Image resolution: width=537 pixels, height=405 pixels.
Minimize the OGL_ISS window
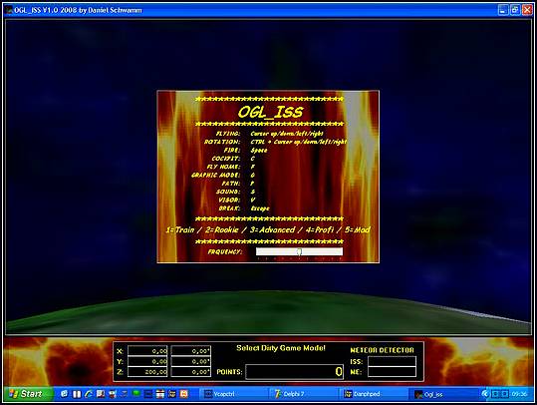click(x=503, y=10)
